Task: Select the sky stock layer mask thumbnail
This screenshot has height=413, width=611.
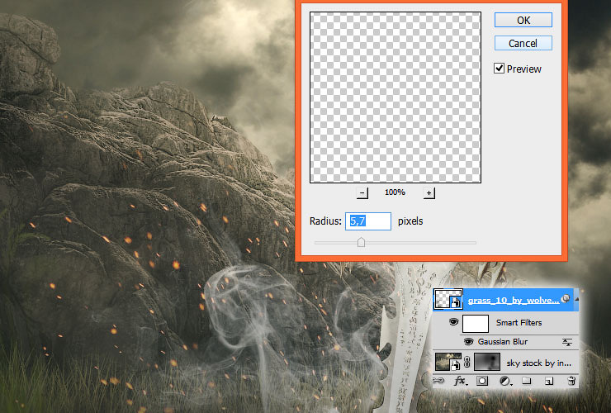Action: click(x=486, y=362)
